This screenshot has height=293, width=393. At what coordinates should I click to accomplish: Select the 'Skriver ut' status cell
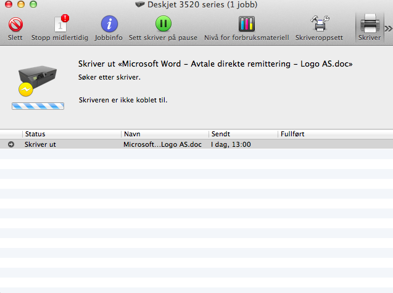[x=40, y=144]
